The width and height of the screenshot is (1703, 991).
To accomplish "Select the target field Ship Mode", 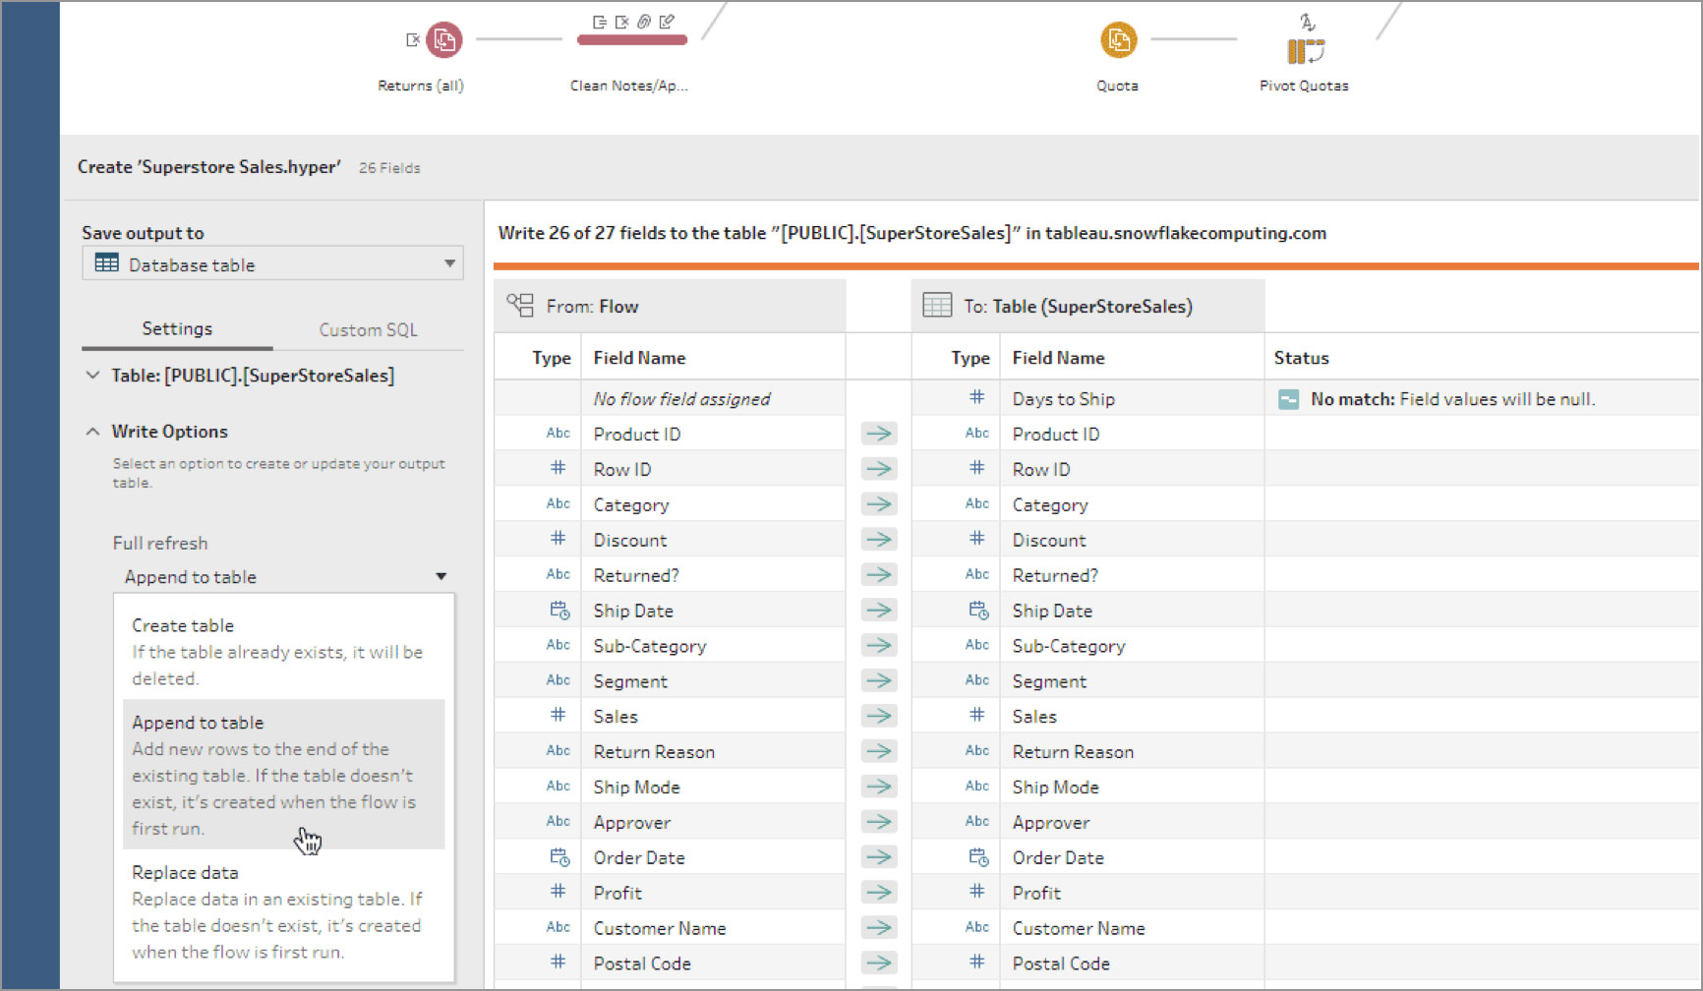I will click(x=1056, y=787).
